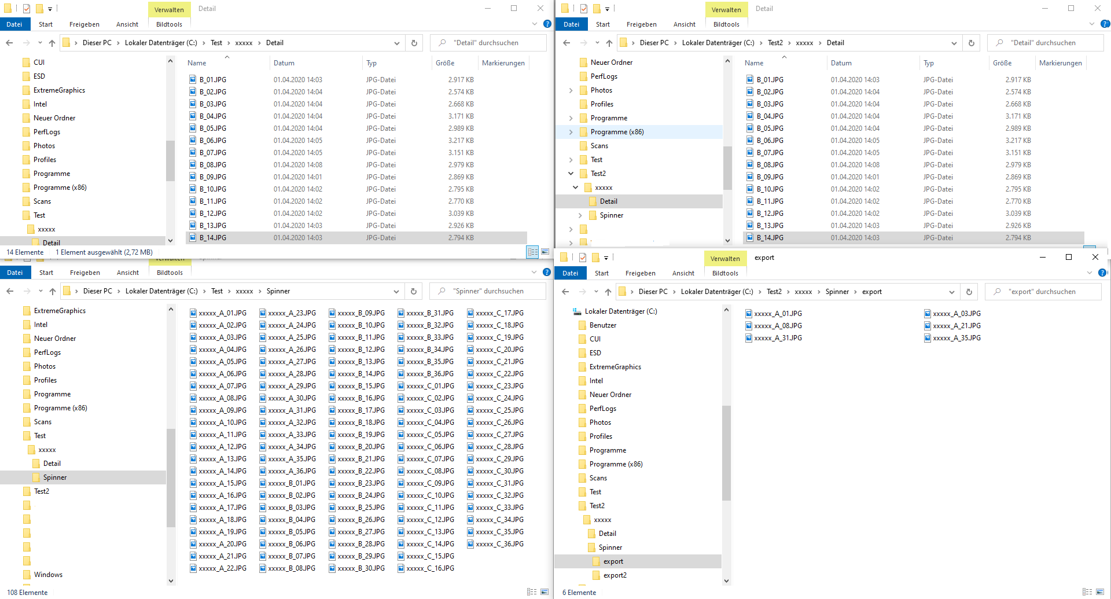The width and height of the screenshot is (1111, 599).
Task: Open Start tab in export window
Action: pos(602,273)
